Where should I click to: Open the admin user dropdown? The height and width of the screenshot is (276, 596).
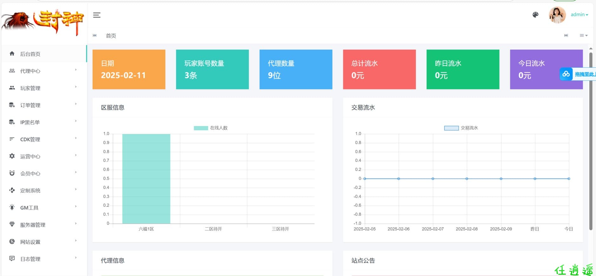point(579,15)
